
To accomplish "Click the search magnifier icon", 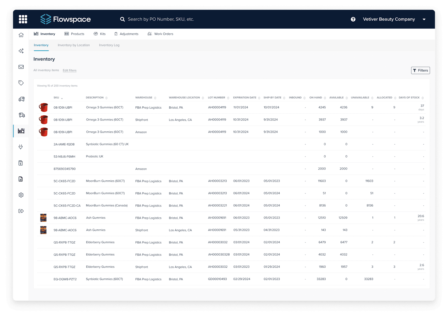I will [122, 19].
